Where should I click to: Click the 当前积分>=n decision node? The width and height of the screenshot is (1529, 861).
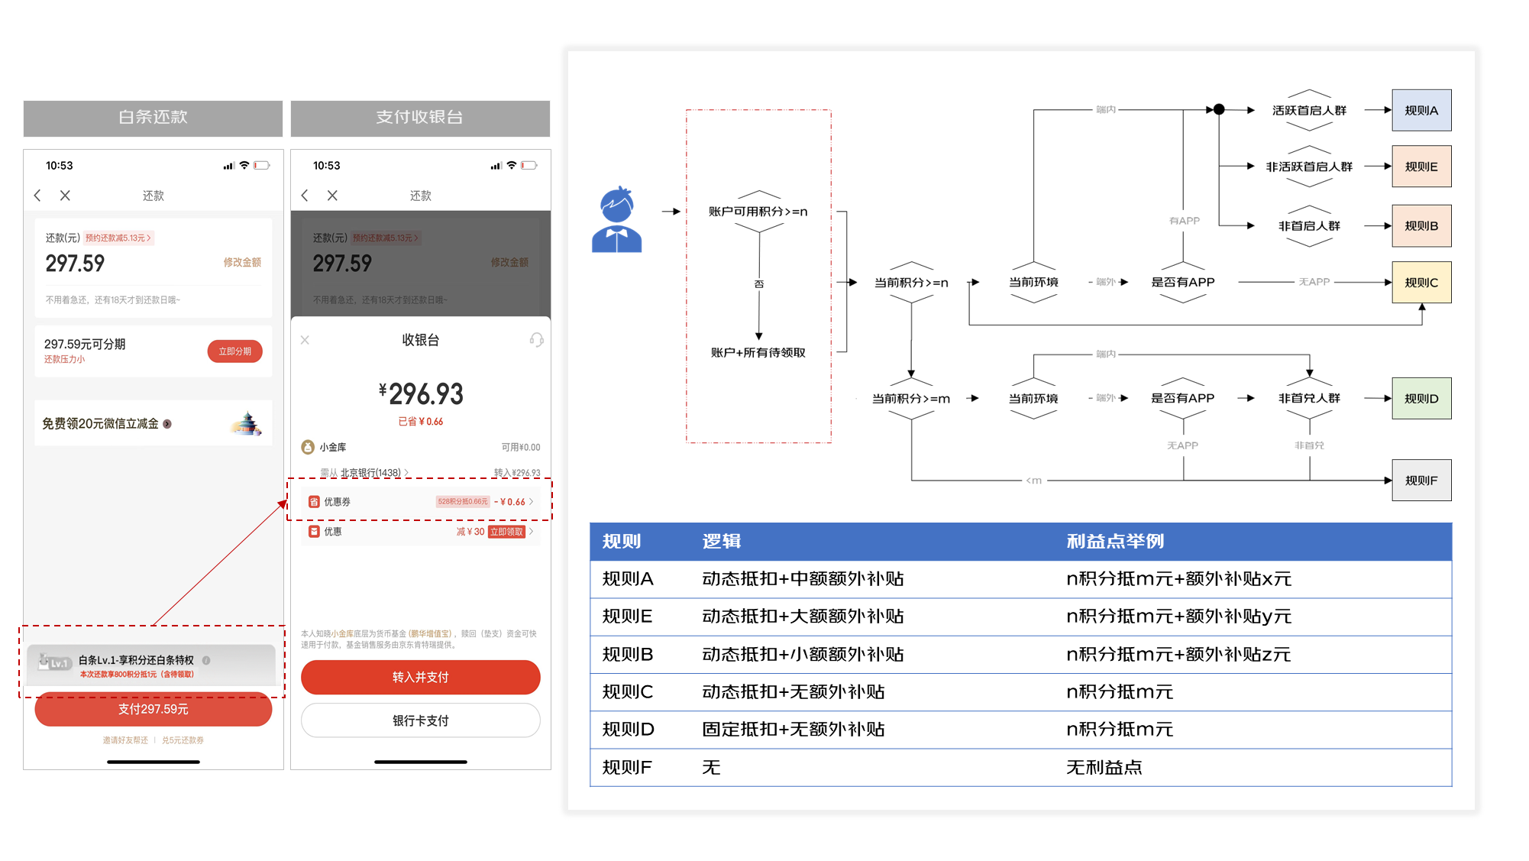(x=911, y=283)
